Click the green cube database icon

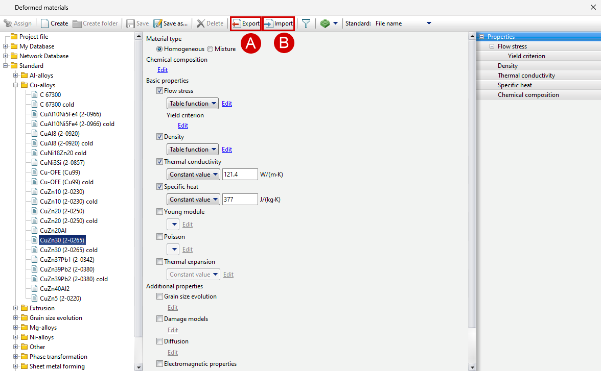point(325,23)
